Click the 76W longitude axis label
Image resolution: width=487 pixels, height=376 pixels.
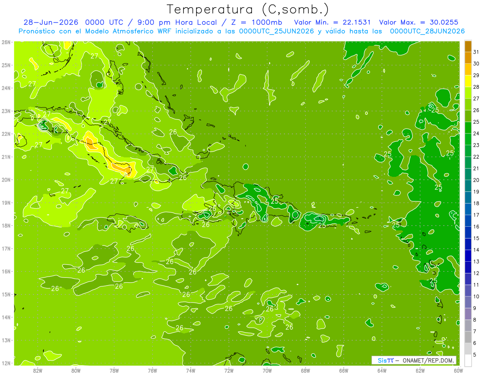click(152, 370)
